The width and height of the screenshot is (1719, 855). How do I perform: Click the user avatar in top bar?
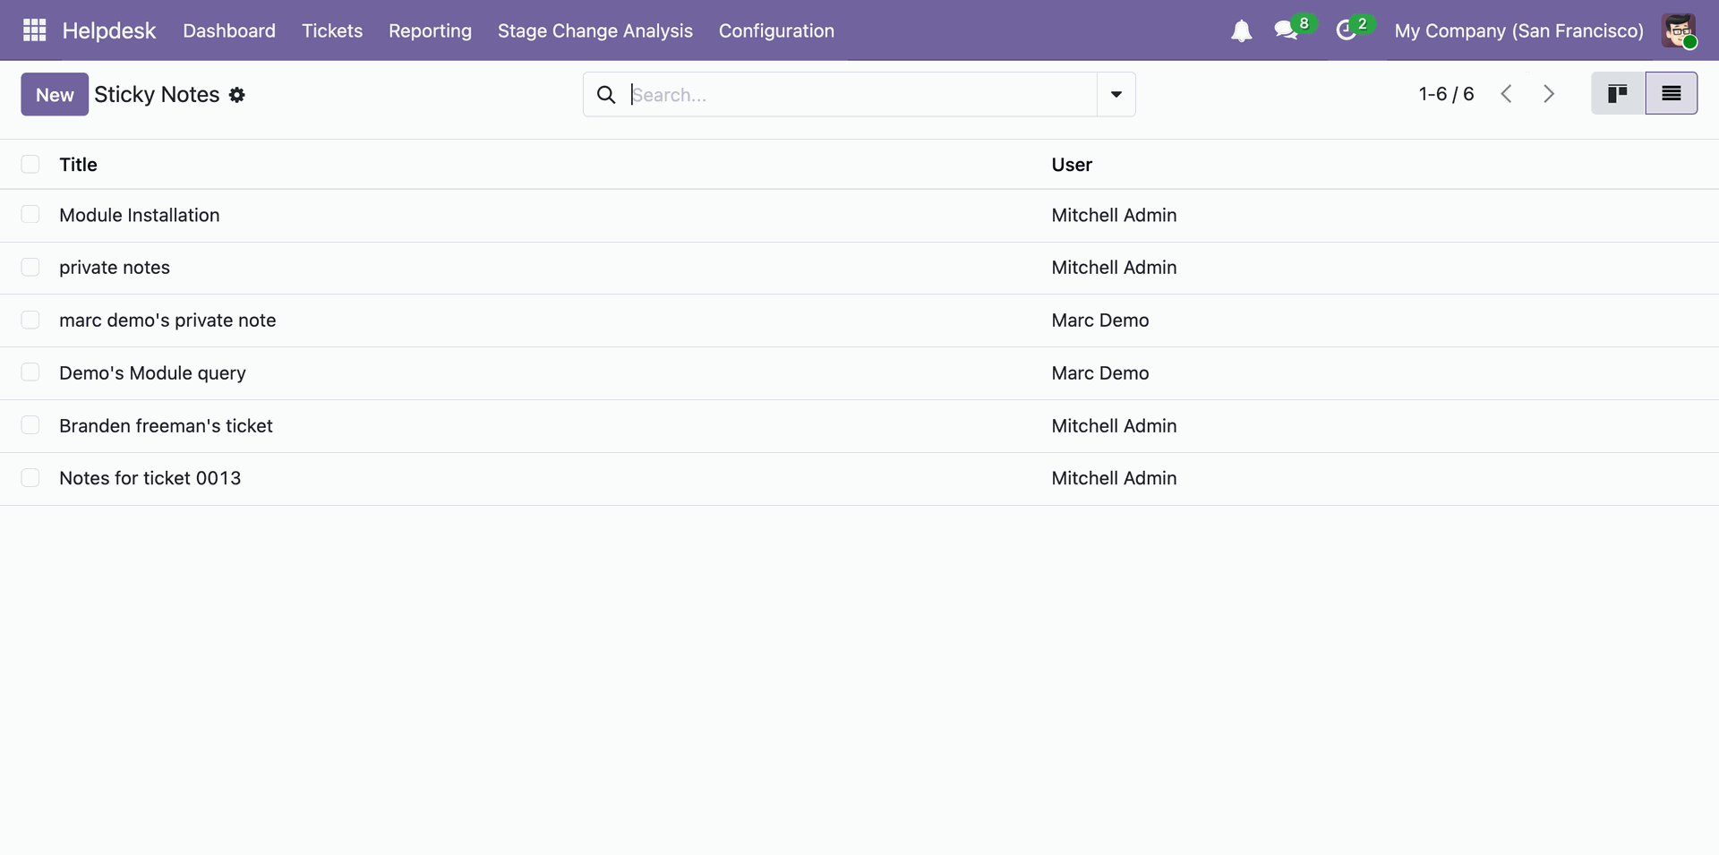click(1679, 31)
